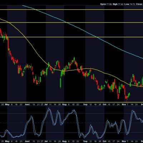Click the Oct label under the oscillator panel
Image resolution: width=143 pixels, height=143 pixels.
(x=104, y=141)
